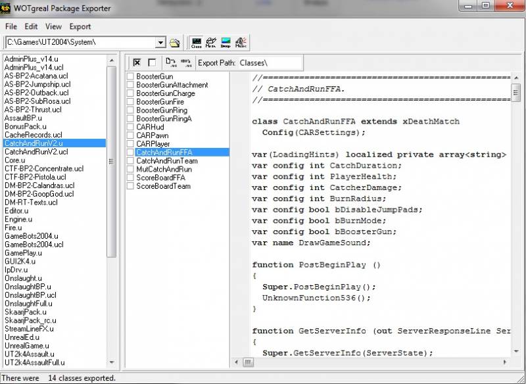Click the browse folder icon beside path

coord(174,43)
